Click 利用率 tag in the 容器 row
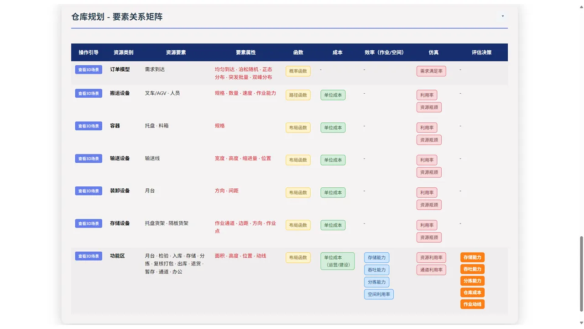 click(x=427, y=127)
